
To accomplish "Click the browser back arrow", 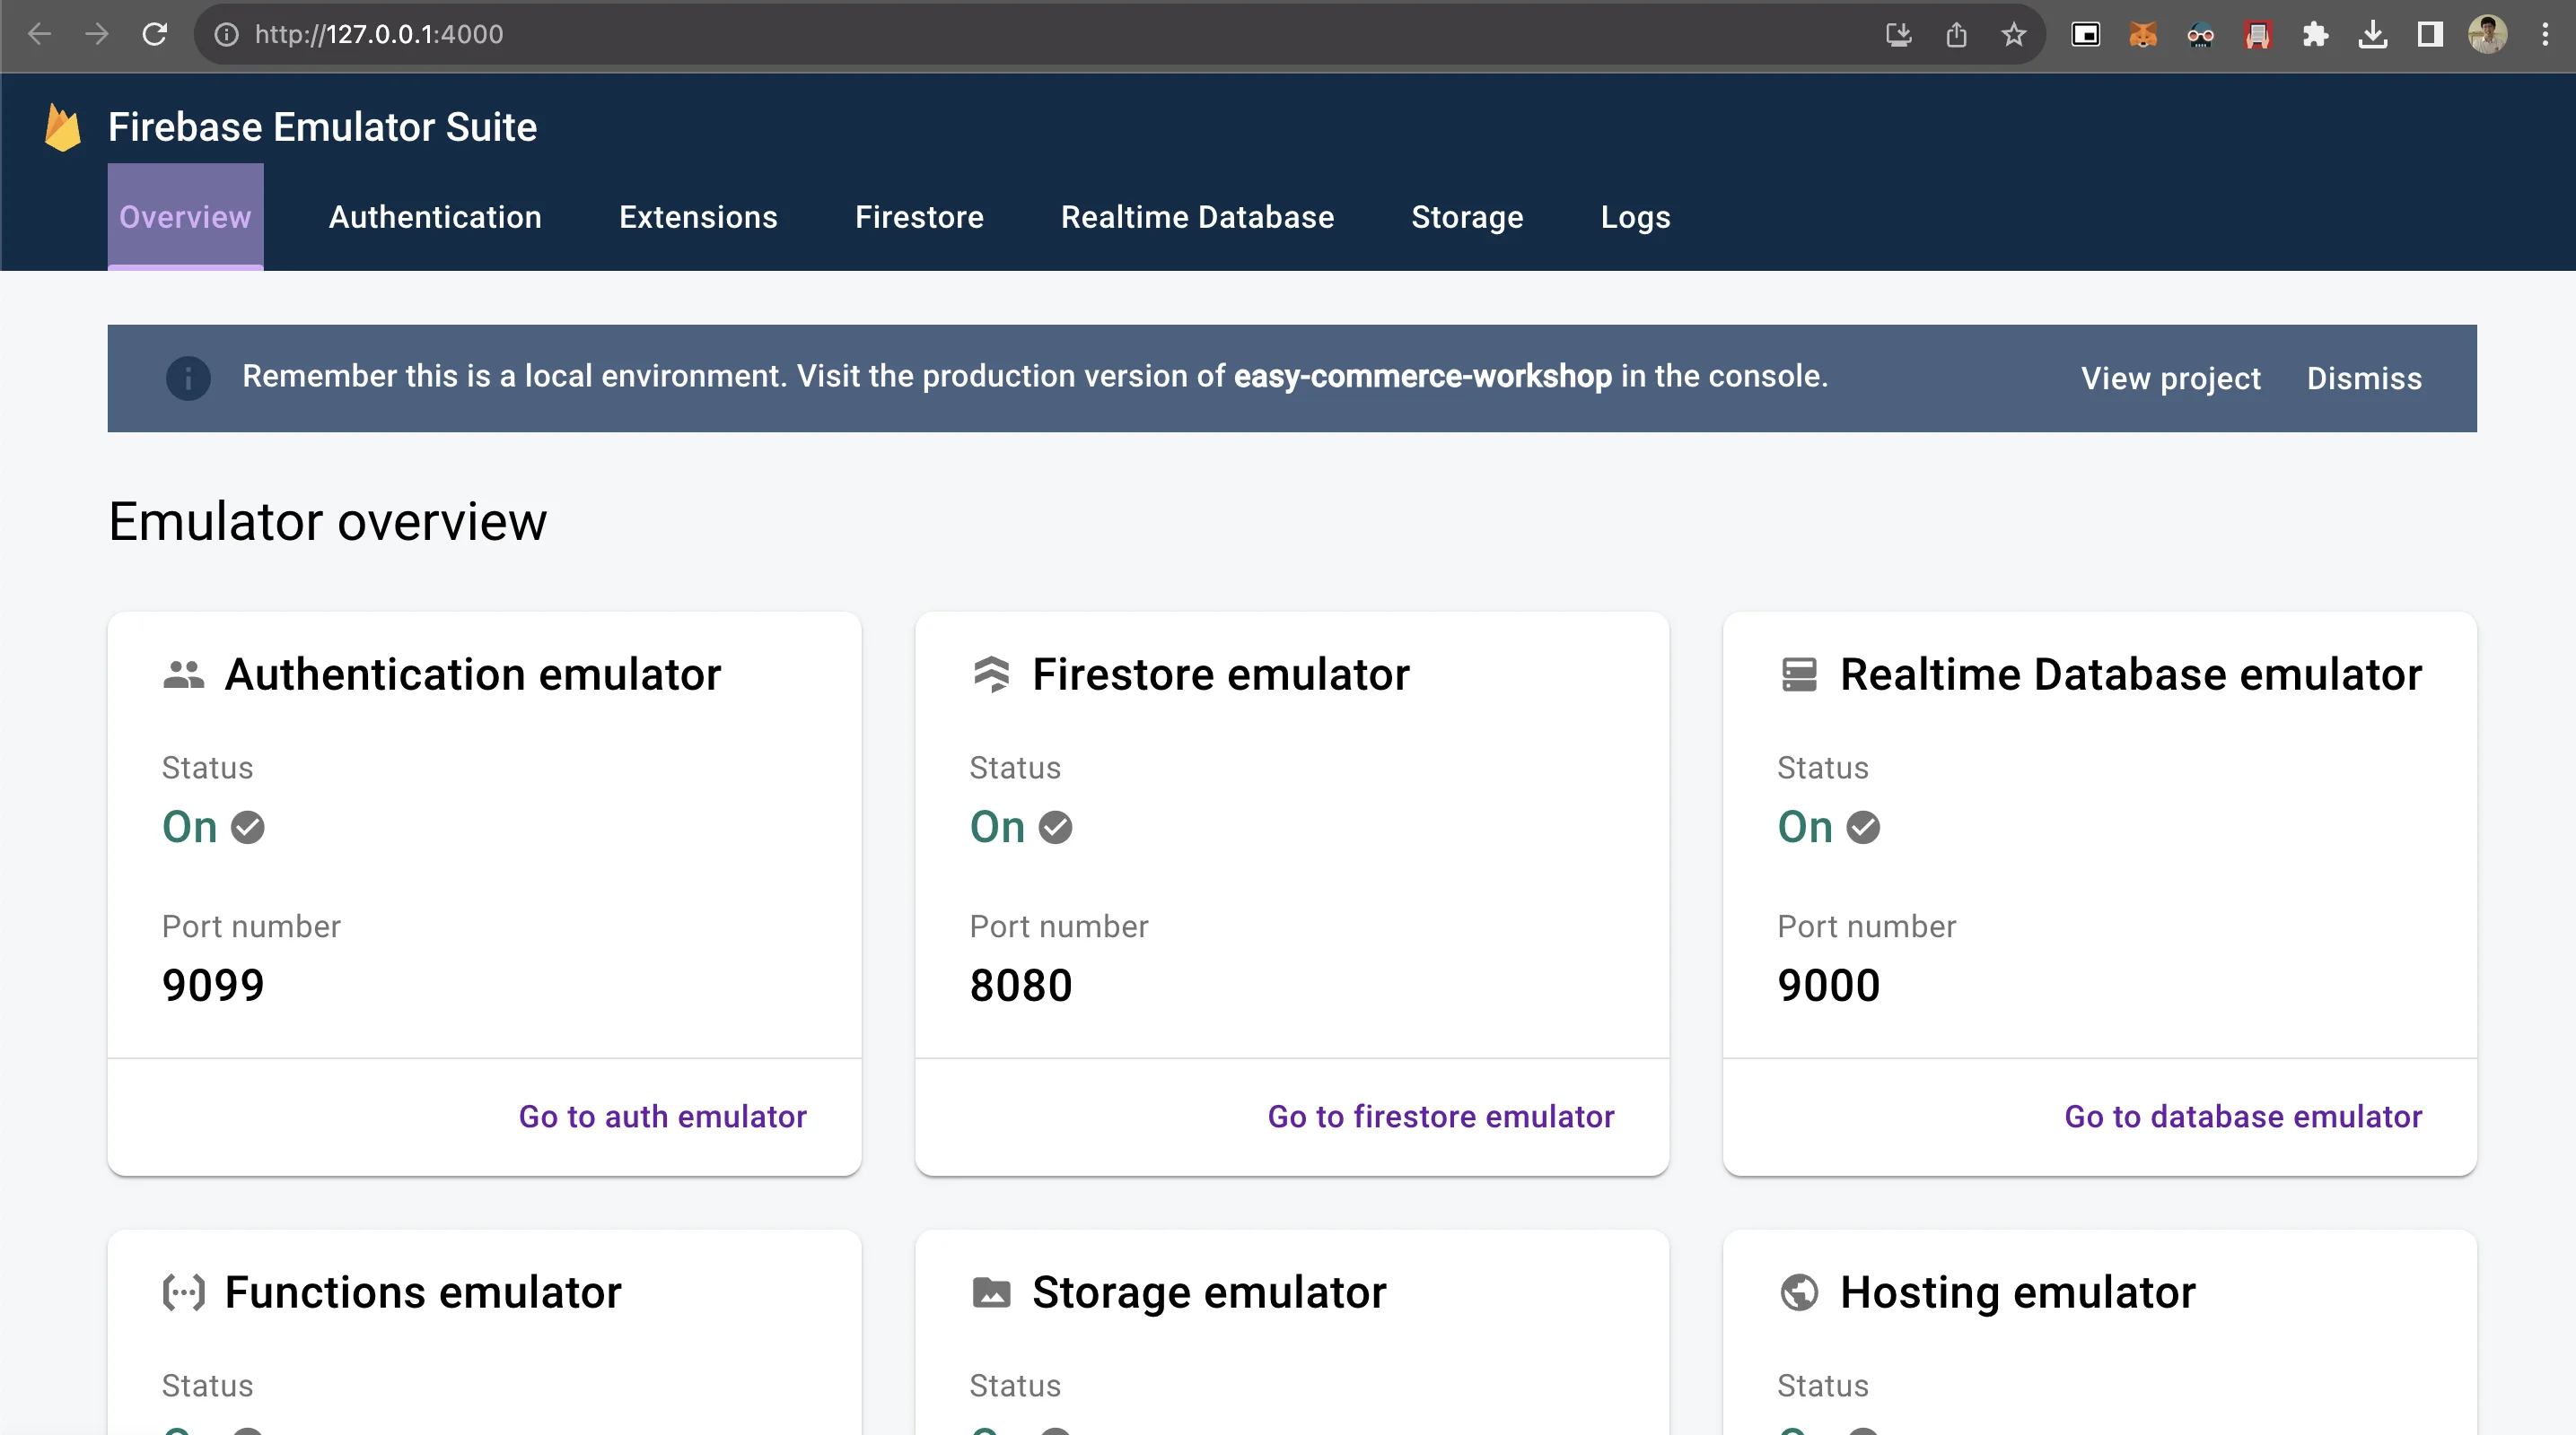I will (40, 35).
